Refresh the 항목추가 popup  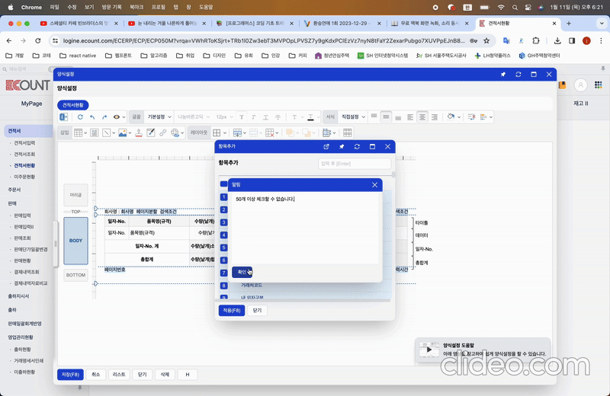click(x=357, y=146)
